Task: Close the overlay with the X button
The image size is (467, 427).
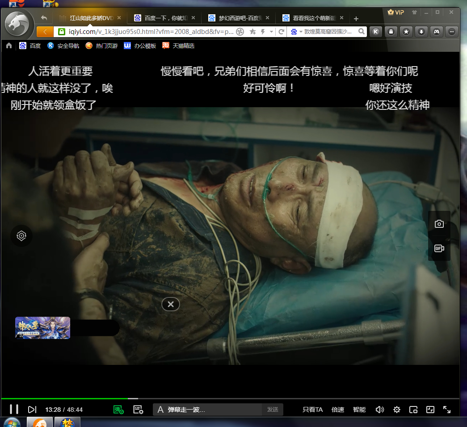Action: pyautogui.click(x=171, y=304)
